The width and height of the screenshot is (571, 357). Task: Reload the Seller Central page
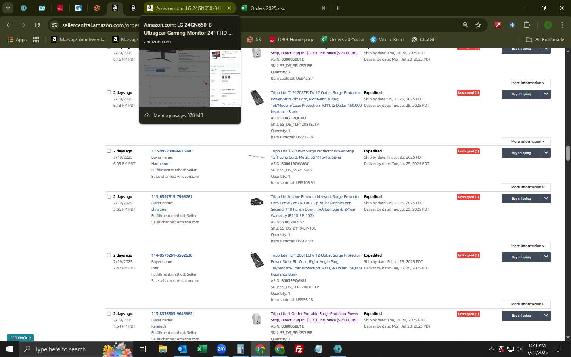37,25
